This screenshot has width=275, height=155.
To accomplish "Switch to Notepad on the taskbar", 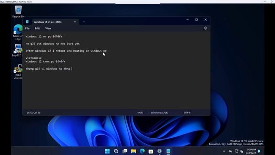I will (168, 151).
